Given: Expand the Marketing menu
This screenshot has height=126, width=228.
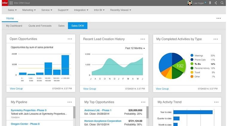Looking at the screenshot, I should pos(29,10).
